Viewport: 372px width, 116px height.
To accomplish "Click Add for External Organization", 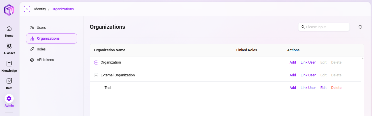I will [293, 75].
